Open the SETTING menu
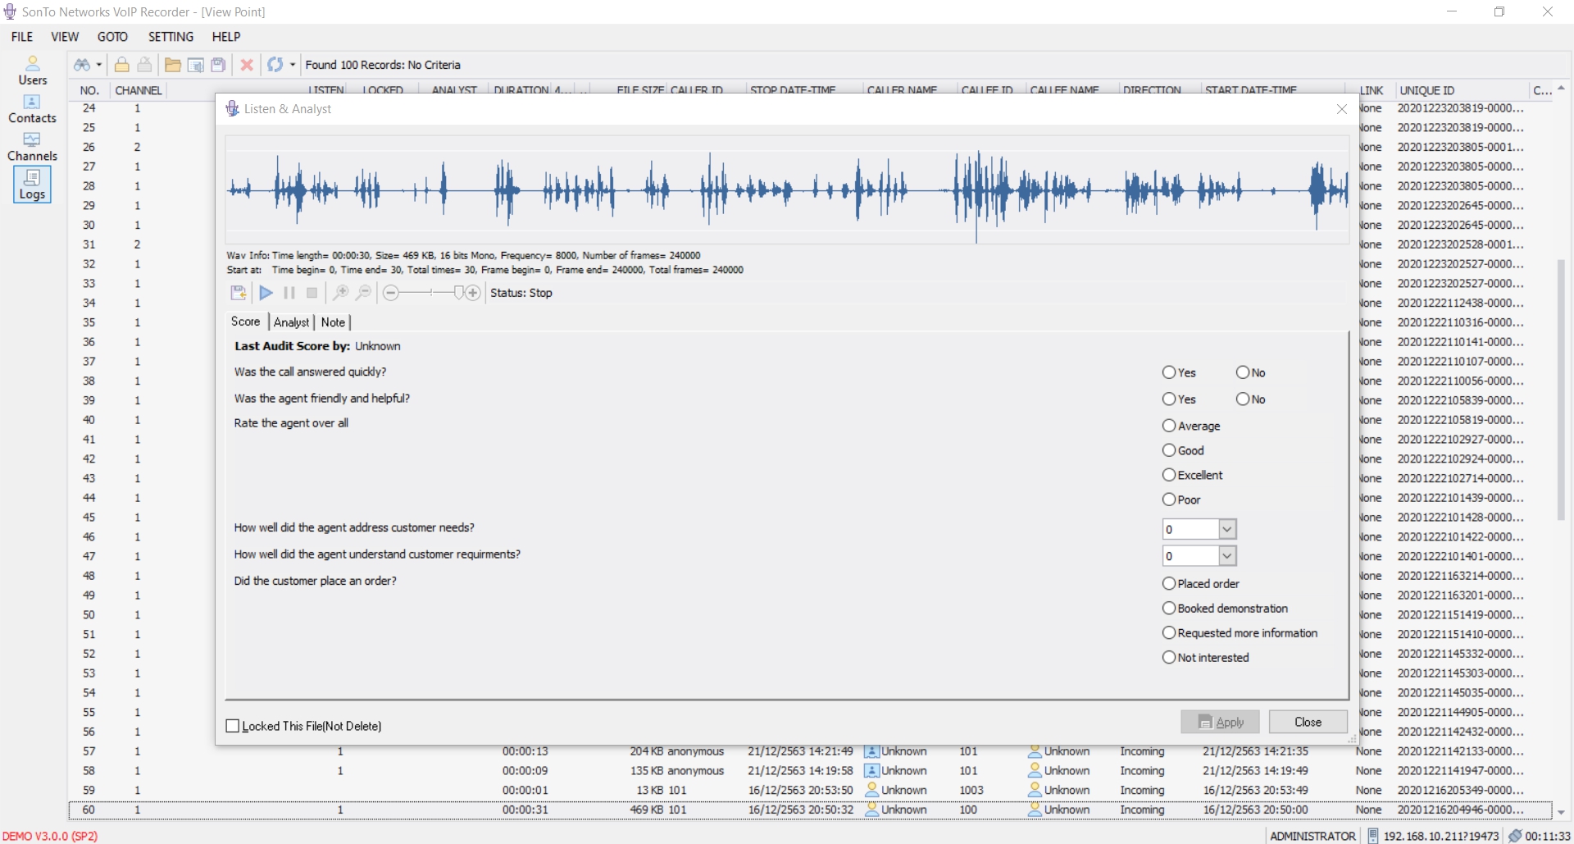Image resolution: width=1574 pixels, height=844 pixels. click(x=171, y=37)
